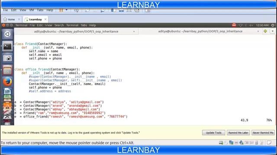Click the send Ctrl+Alt+Del toolbar icon

pyautogui.click(x=76, y=10)
